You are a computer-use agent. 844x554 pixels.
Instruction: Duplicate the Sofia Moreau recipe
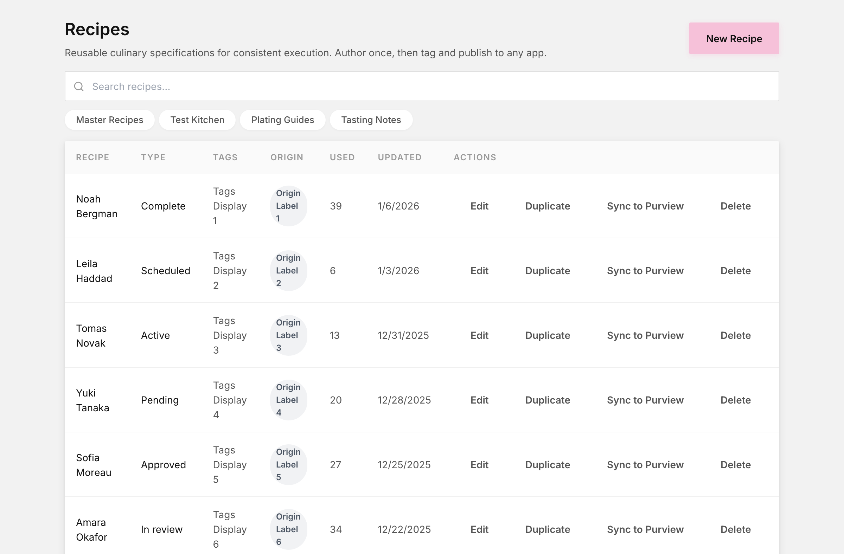coord(548,465)
